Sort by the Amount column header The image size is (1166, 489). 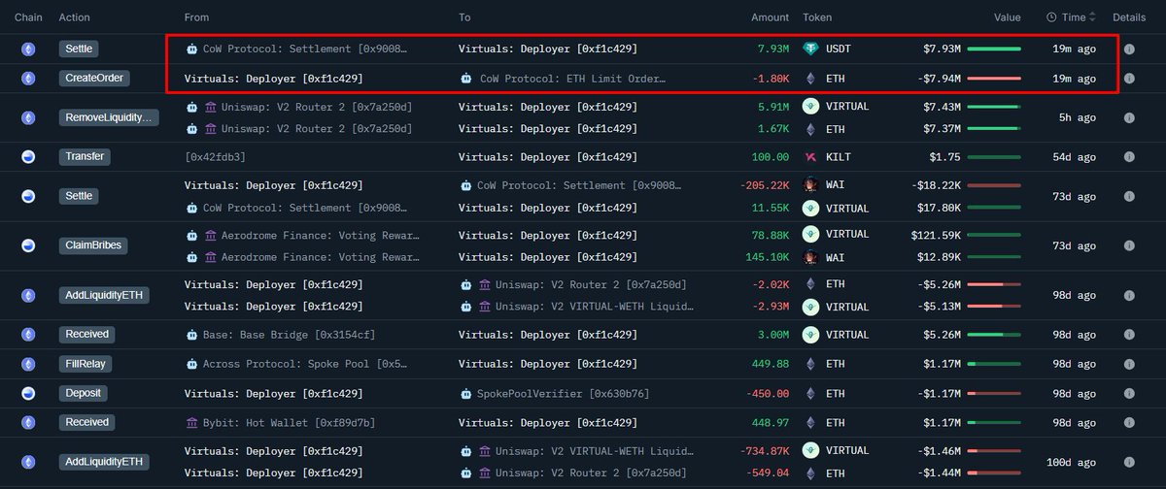tap(771, 17)
